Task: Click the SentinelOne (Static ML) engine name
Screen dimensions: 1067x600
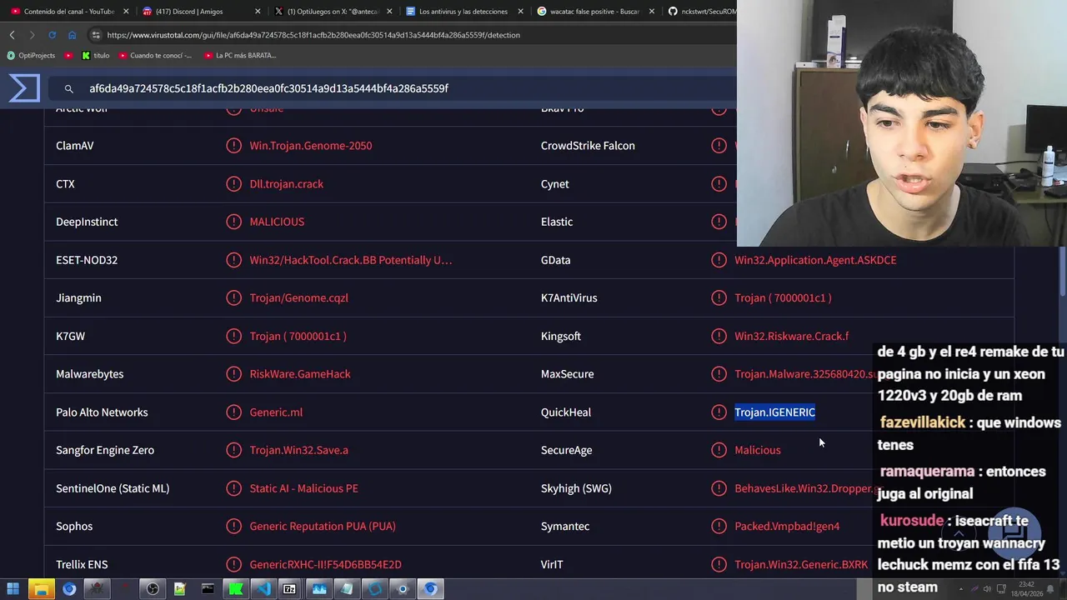Action: (113, 488)
